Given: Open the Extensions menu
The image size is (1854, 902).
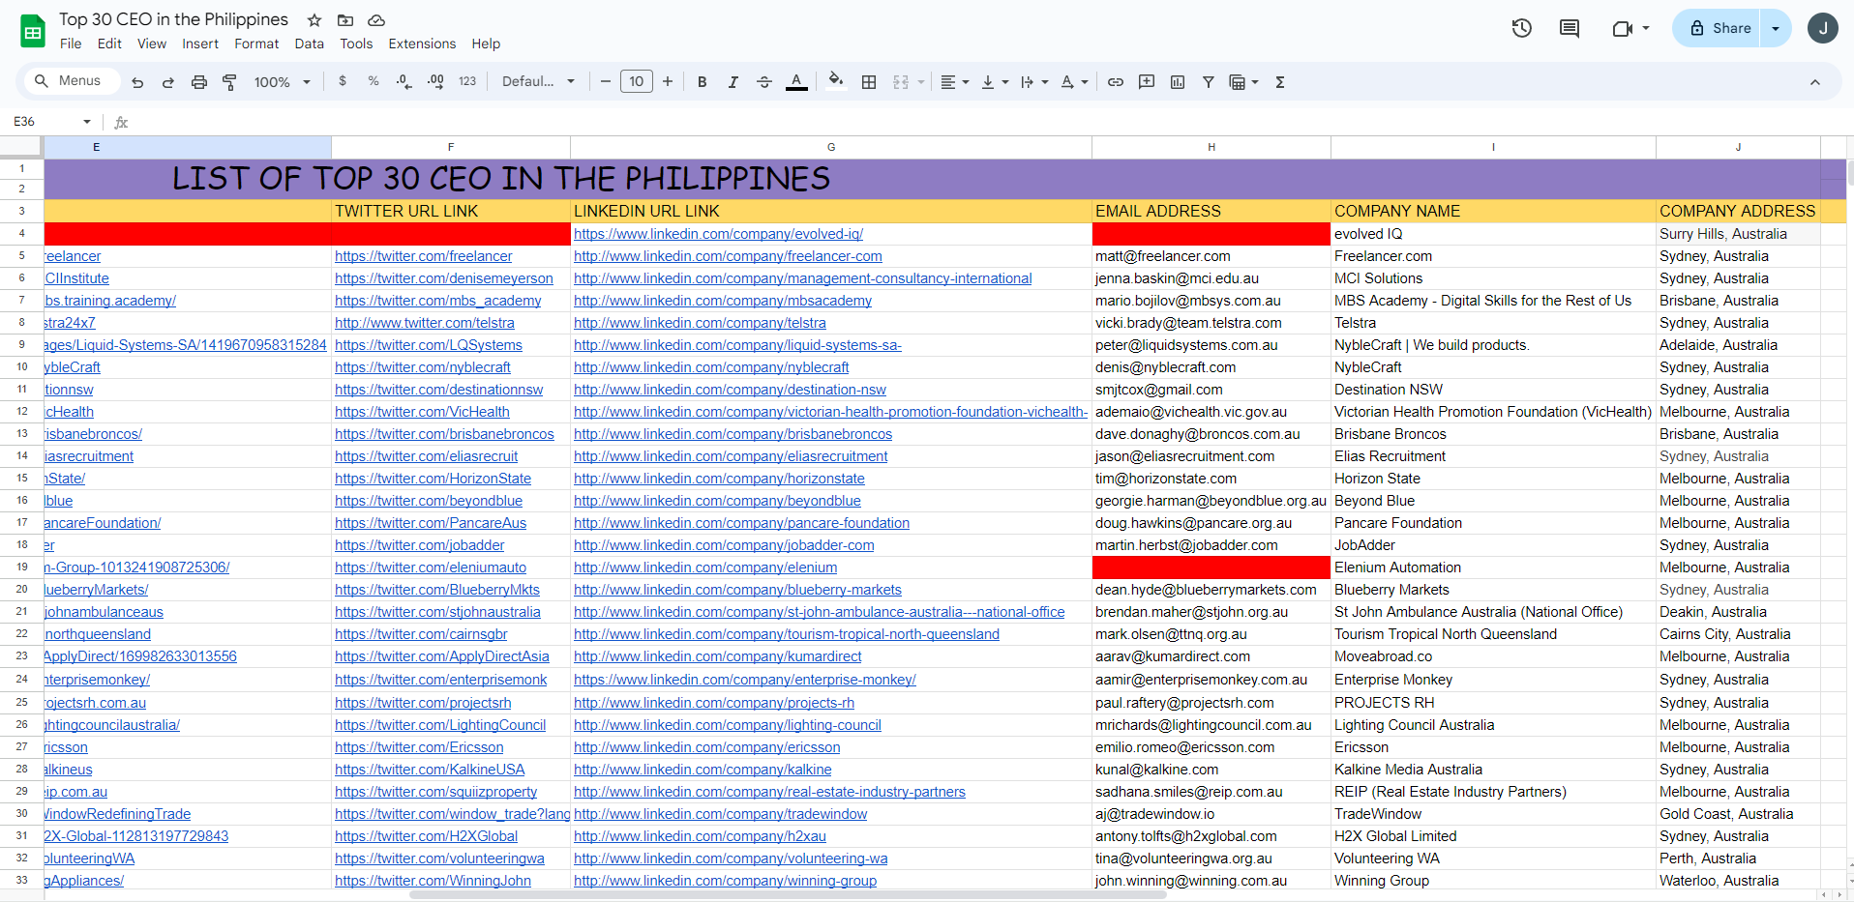Looking at the screenshot, I should pos(422,44).
